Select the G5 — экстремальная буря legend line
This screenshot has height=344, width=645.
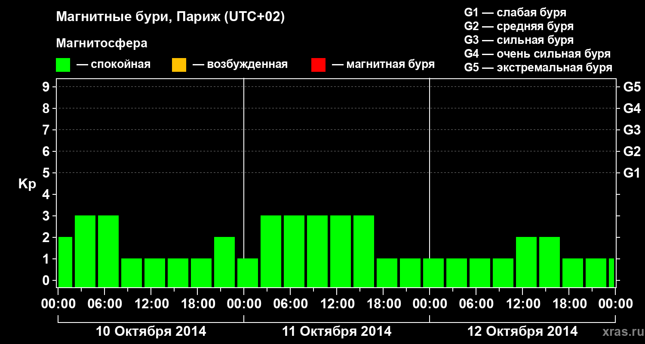point(538,68)
